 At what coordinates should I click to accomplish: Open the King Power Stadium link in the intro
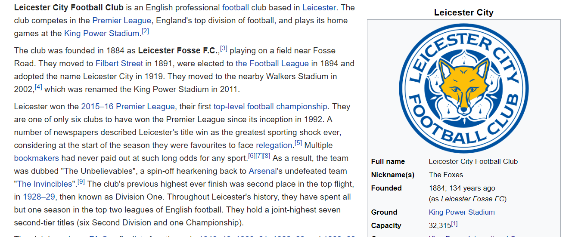coord(102,33)
